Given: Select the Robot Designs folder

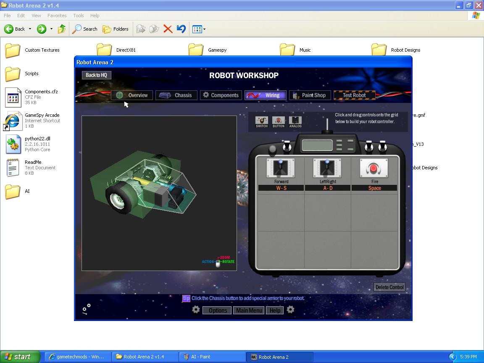Looking at the screenshot, I should 396,50.
